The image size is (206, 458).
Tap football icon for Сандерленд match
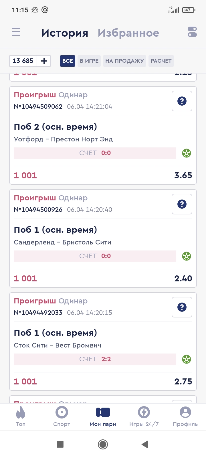pyautogui.click(x=187, y=256)
